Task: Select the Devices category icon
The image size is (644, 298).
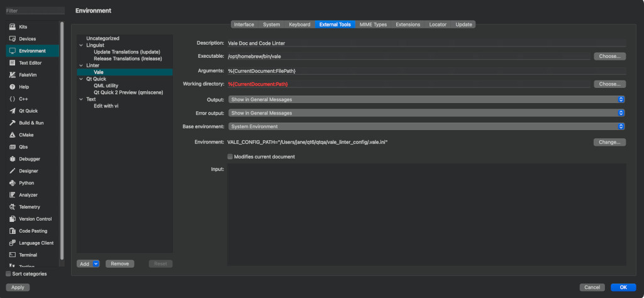Action: pyautogui.click(x=12, y=39)
